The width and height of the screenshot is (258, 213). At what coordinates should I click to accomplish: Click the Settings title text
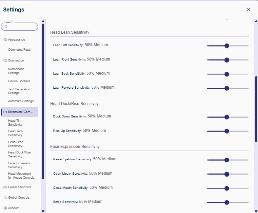pyautogui.click(x=14, y=10)
